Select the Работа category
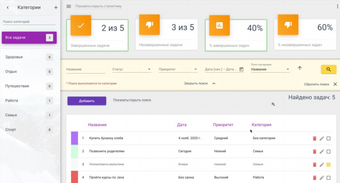 pyautogui.click(x=29, y=100)
